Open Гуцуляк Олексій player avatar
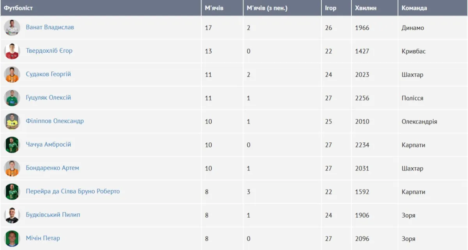468x250 pixels. pyautogui.click(x=12, y=98)
